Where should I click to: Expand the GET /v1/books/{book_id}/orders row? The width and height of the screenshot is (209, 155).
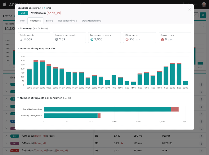[6, 136]
